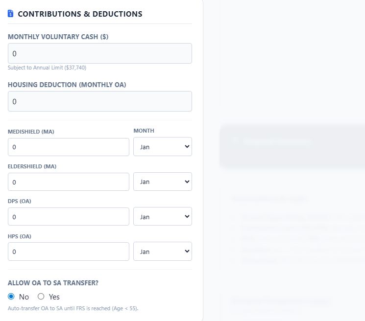
Task: Click the Medishield (MA) amount field
Action: click(69, 147)
